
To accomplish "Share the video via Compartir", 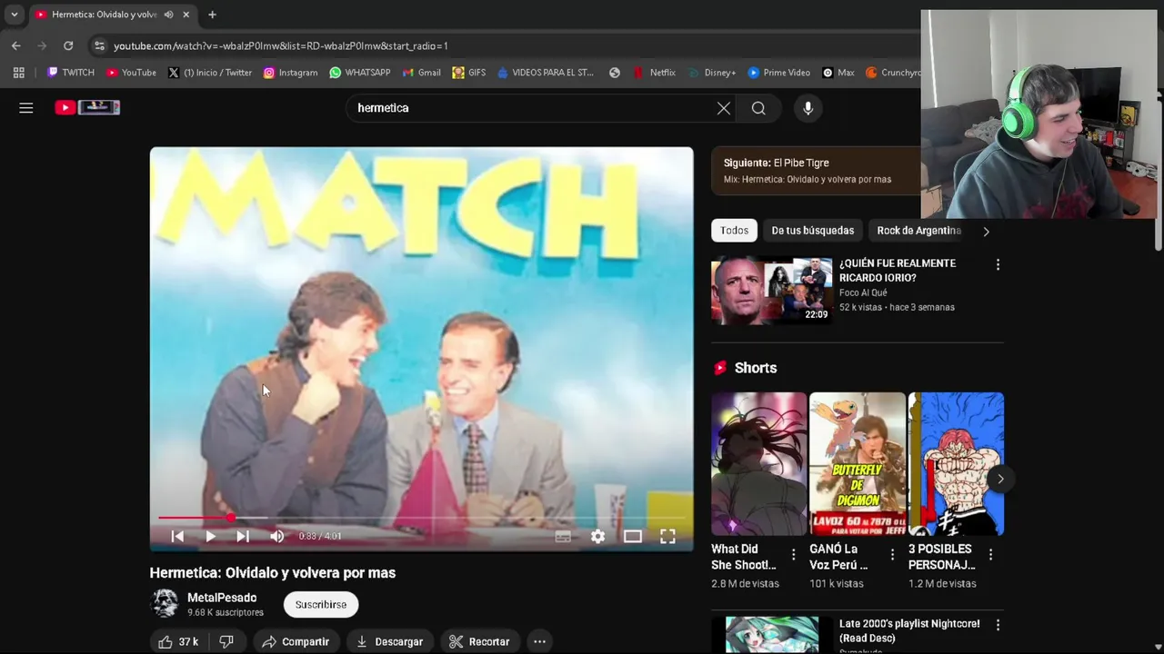I will tap(296, 641).
